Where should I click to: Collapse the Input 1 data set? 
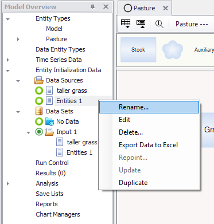tap(29, 132)
